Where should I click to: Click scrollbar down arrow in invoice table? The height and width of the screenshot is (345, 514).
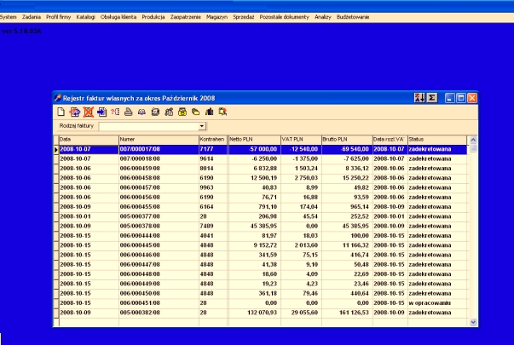[x=473, y=322]
